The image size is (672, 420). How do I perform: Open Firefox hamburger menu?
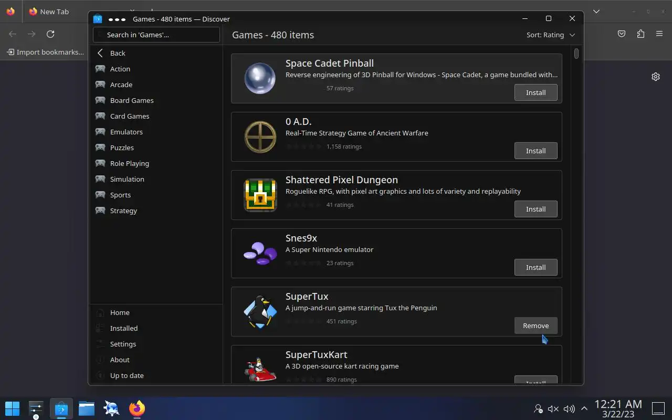[659, 34]
